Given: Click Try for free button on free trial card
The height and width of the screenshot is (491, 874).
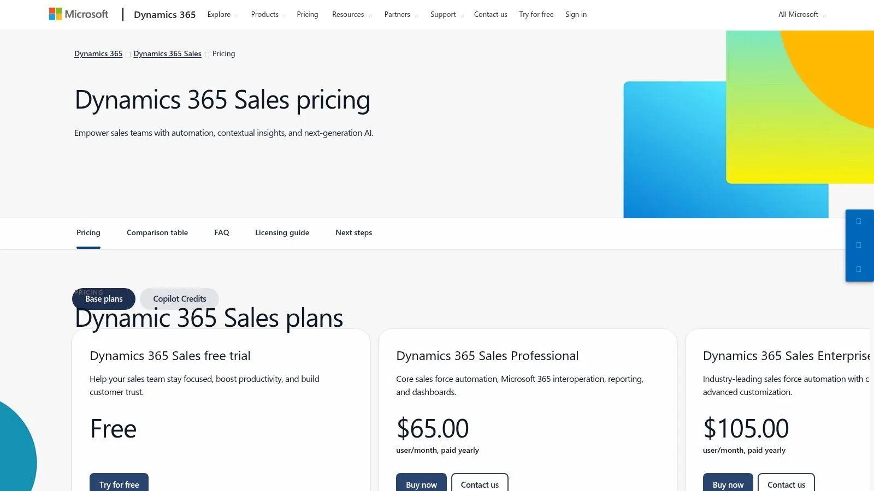Looking at the screenshot, I should [119, 483].
